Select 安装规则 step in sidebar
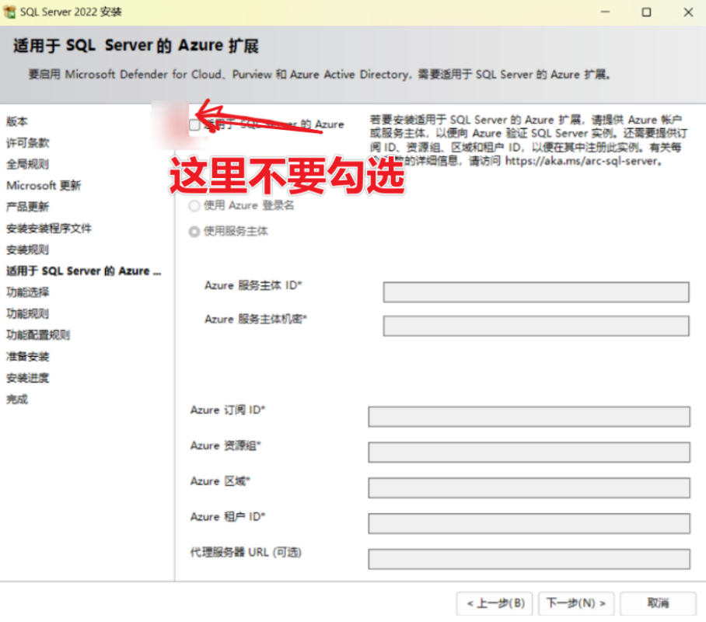 coord(27,250)
